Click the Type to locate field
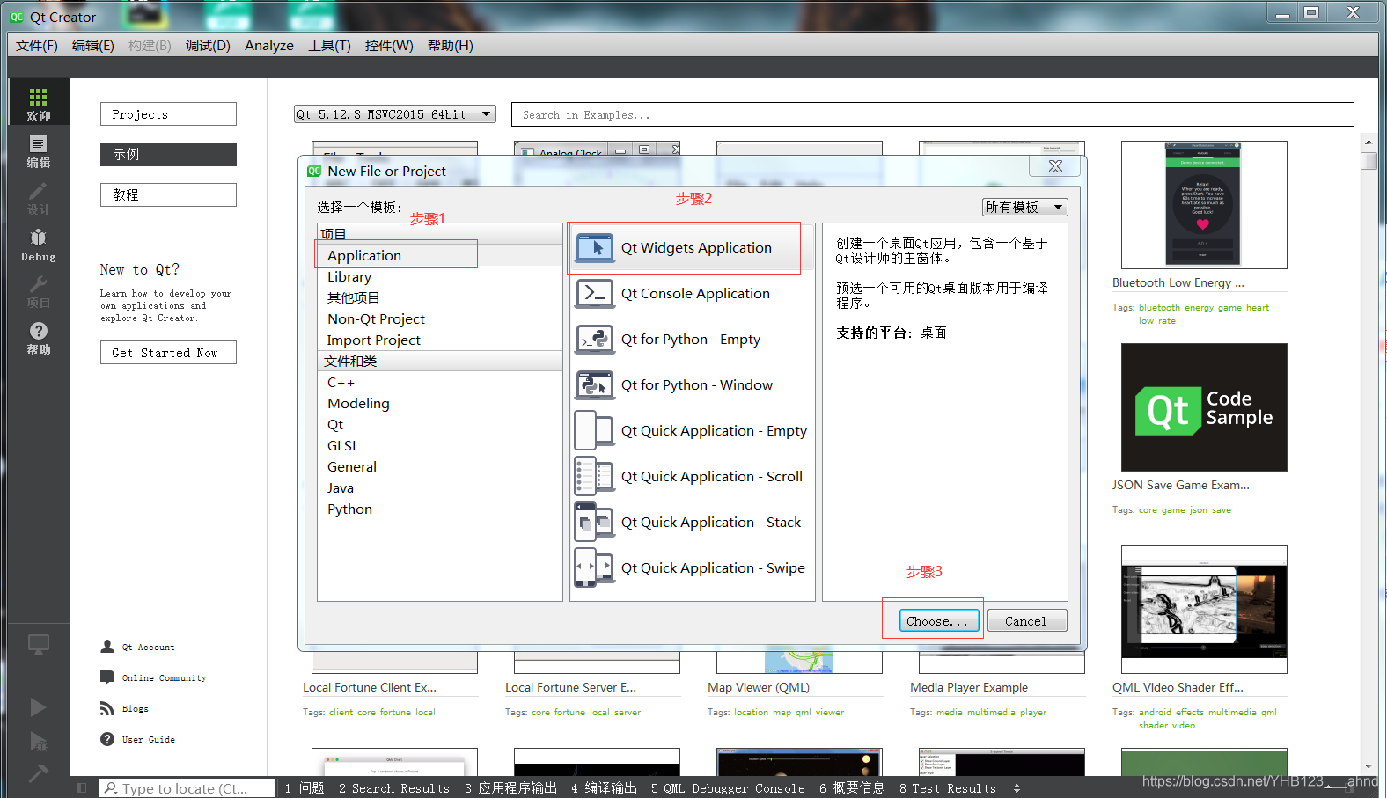Image resolution: width=1387 pixels, height=798 pixels. click(x=186, y=788)
